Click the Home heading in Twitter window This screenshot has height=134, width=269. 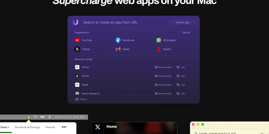click(x=112, y=127)
